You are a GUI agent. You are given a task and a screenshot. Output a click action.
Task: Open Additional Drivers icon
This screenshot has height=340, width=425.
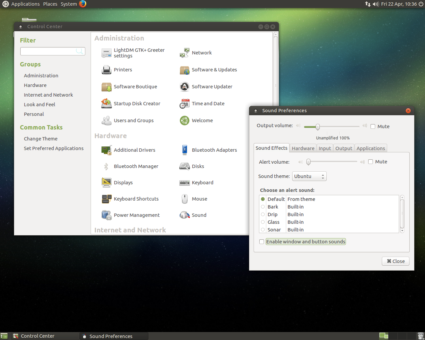pyautogui.click(x=107, y=150)
